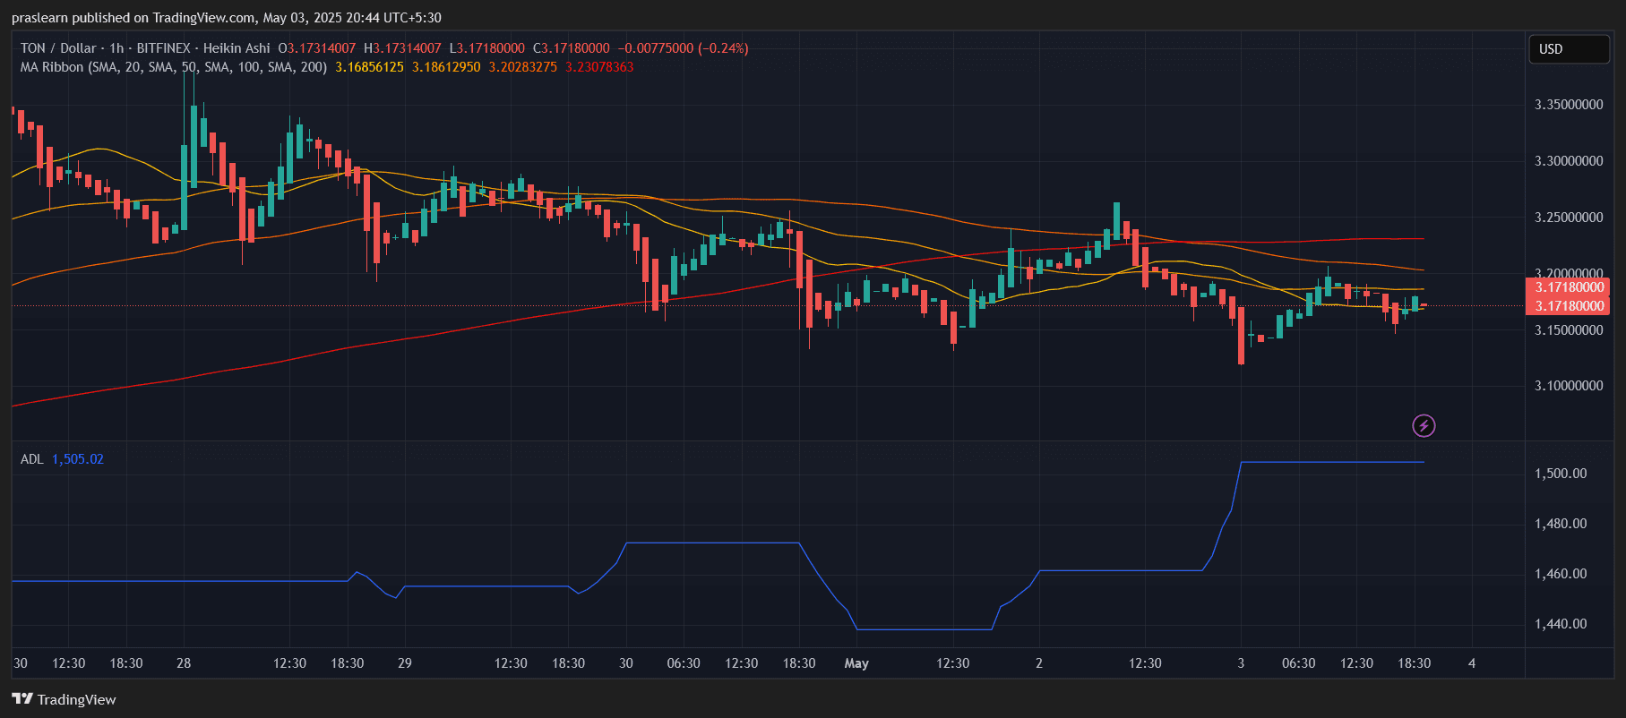This screenshot has height=718, width=1626.
Task: Click the ADL value 1,505.02
Action: 78,459
